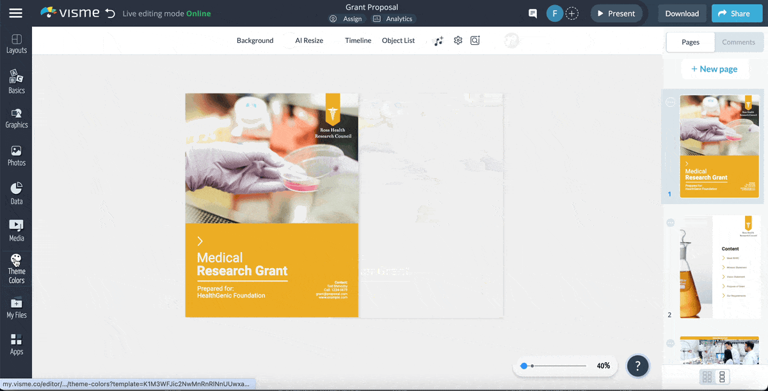
Task: Switch to the Comments tab
Action: point(739,42)
